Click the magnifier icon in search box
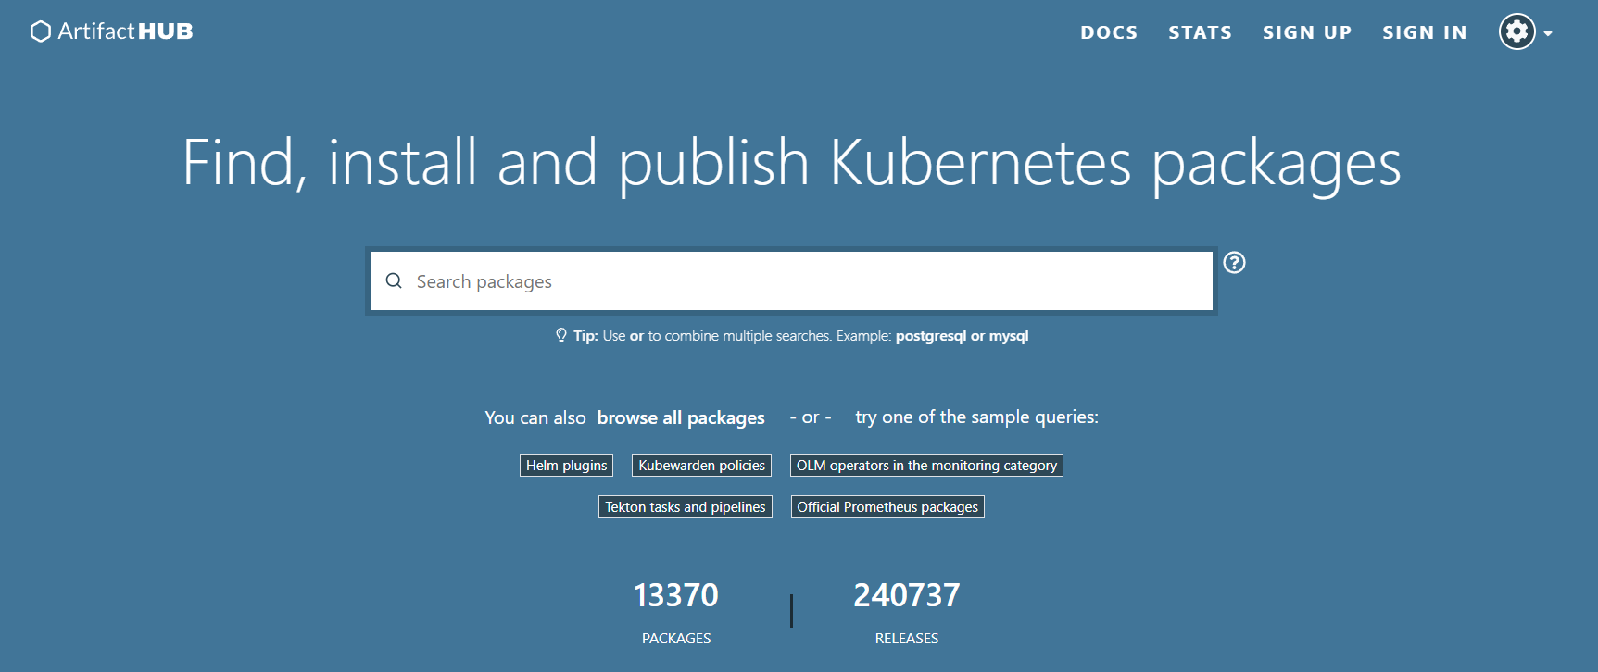The height and width of the screenshot is (672, 1598). [x=394, y=280]
